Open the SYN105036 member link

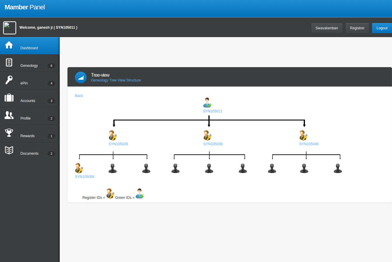[x=213, y=144]
